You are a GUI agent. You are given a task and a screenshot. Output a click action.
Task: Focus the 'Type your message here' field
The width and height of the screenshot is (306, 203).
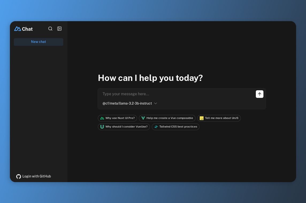(177, 94)
